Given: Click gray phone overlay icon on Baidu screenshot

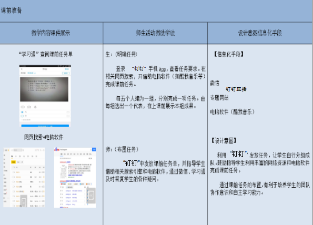Looking at the screenshot, I should (91, 195).
